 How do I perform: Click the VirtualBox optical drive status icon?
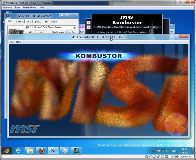point(151,156)
